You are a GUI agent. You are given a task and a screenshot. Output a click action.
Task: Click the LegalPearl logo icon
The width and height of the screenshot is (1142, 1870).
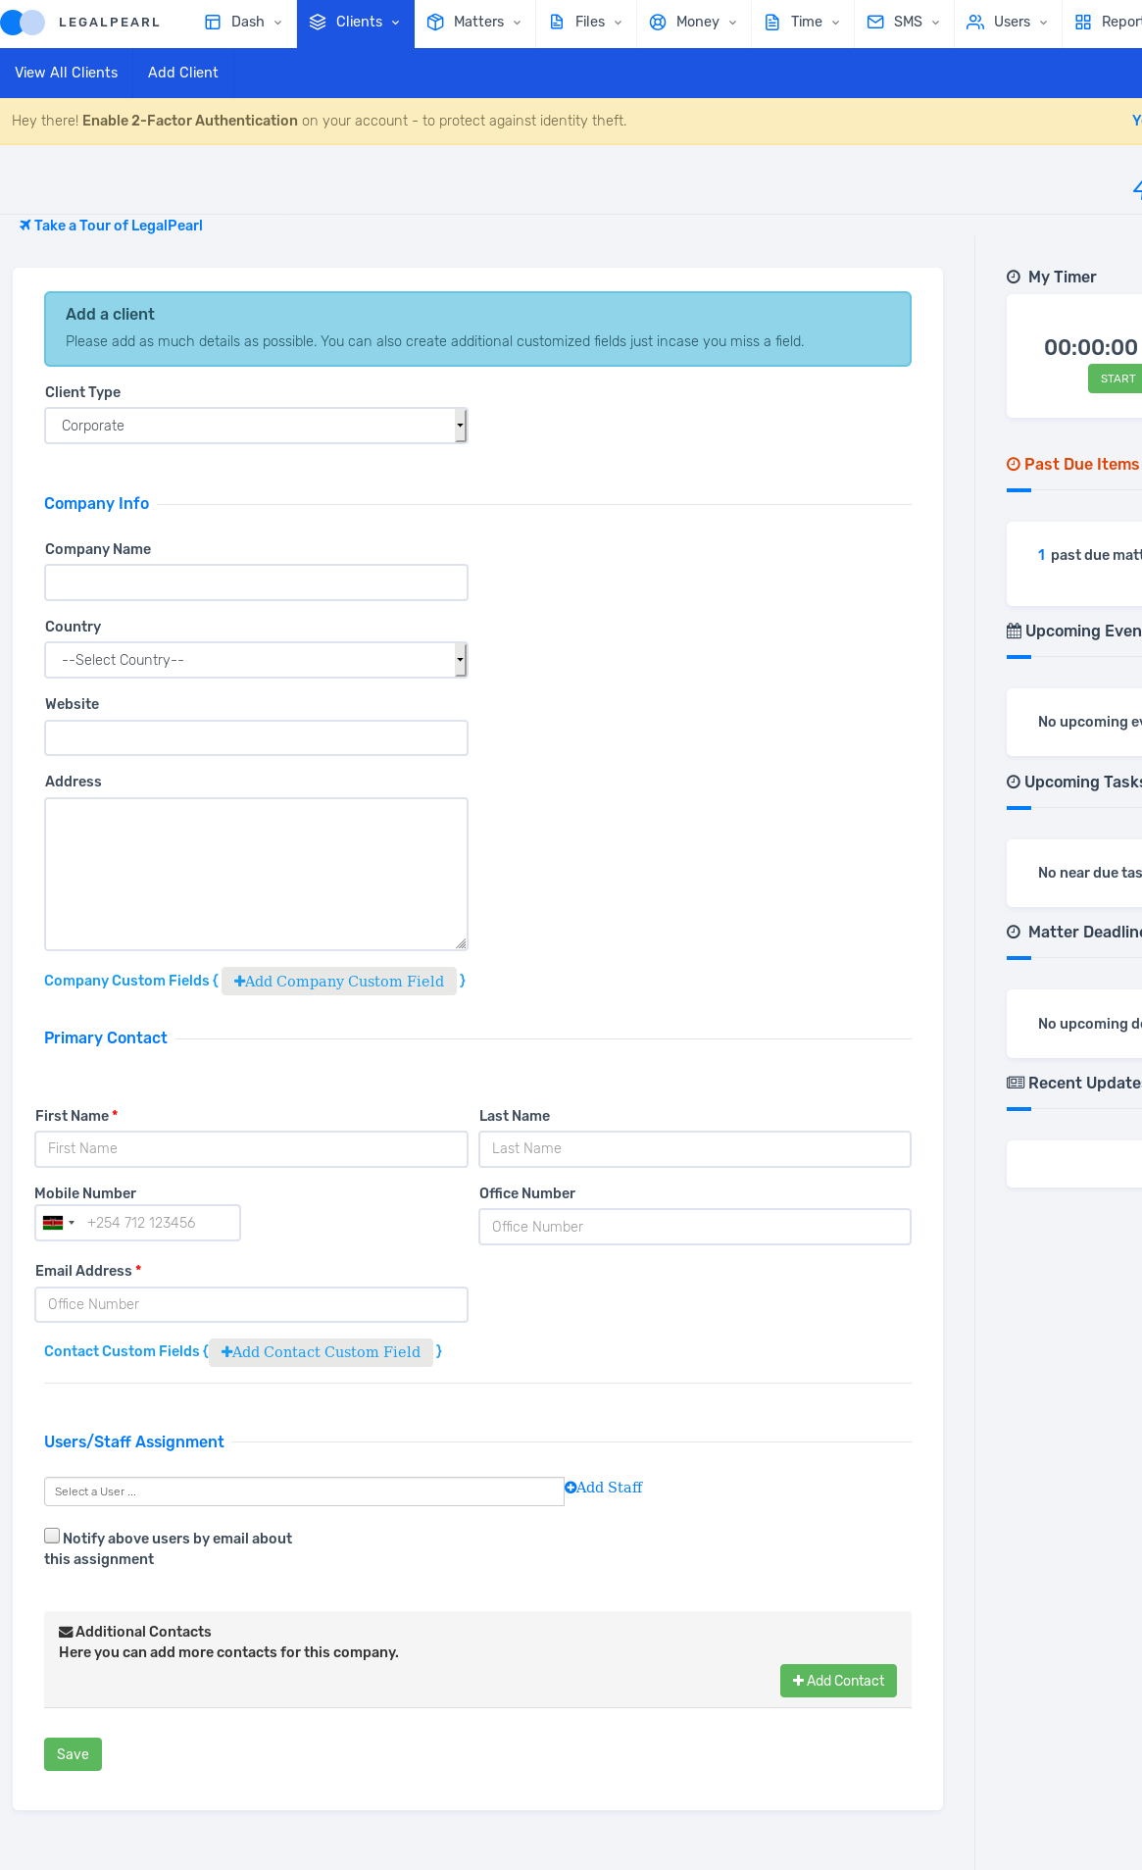tap(23, 23)
